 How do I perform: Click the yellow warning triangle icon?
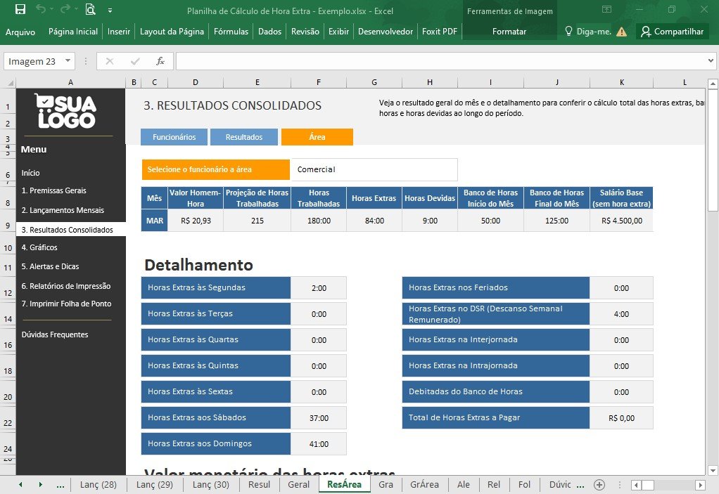click(x=621, y=32)
